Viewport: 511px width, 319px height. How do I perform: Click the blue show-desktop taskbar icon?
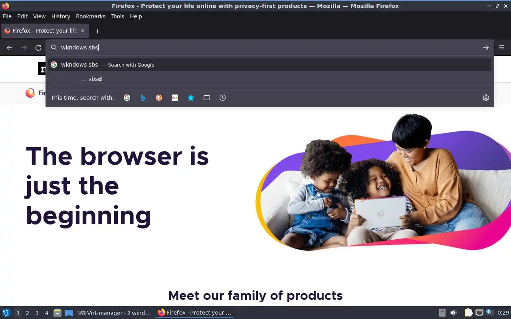point(69,313)
